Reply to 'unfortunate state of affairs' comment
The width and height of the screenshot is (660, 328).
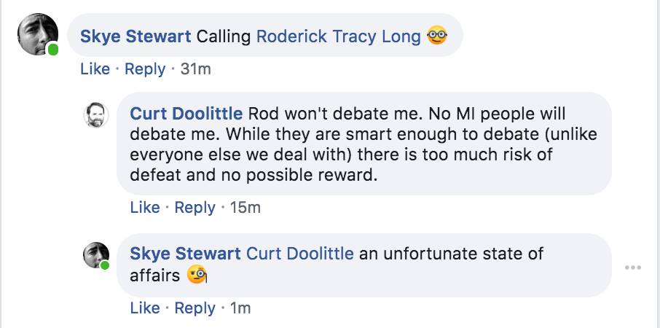click(x=195, y=308)
